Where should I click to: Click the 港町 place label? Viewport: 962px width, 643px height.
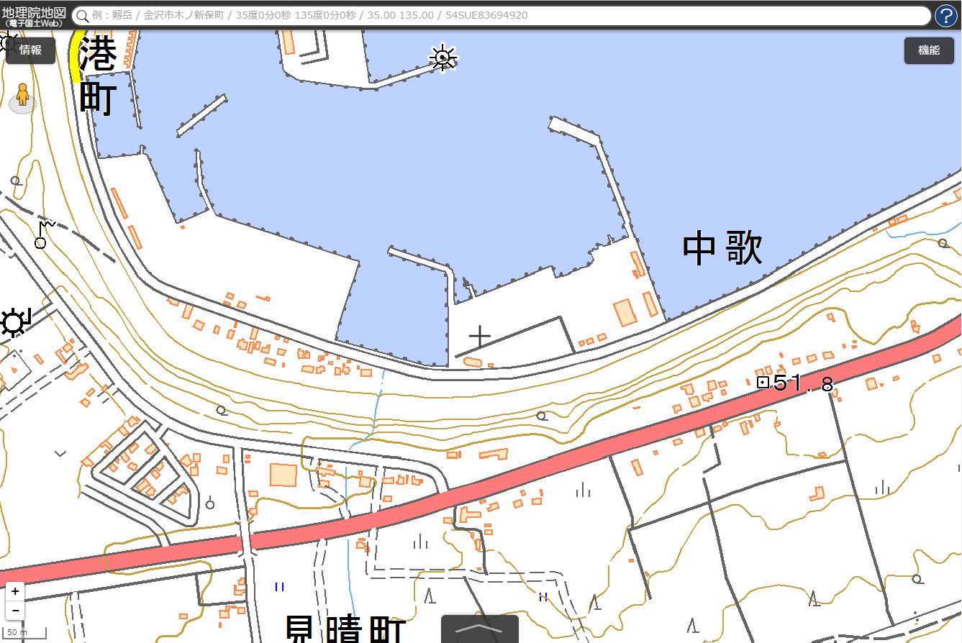click(x=97, y=75)
